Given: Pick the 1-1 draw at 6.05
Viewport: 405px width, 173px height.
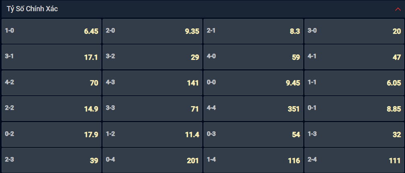Looking at the screenshot, I should coord(354,83).
